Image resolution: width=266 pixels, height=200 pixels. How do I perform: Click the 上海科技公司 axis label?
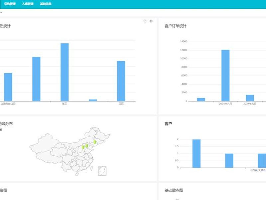(8, 104)
